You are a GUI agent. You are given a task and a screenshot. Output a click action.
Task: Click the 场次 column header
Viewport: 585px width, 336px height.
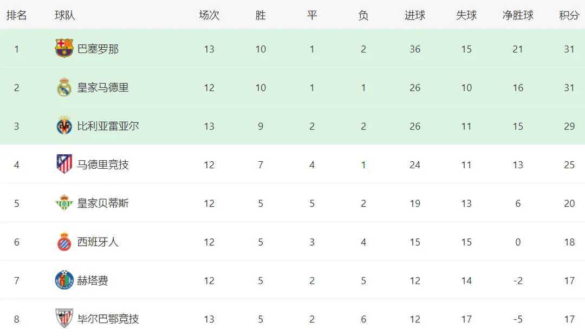coord(209,15)
